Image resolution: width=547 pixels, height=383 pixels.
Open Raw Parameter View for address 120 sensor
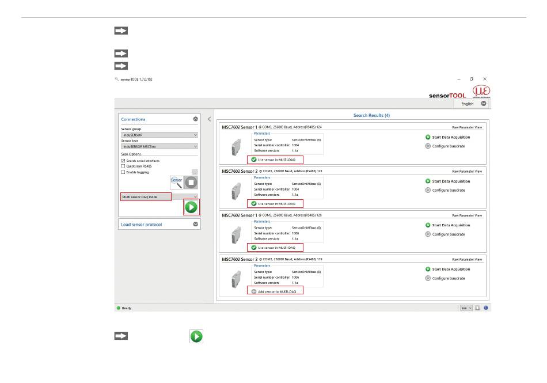[467, 215]
